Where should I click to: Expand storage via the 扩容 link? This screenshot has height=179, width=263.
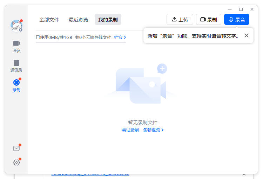120,37
